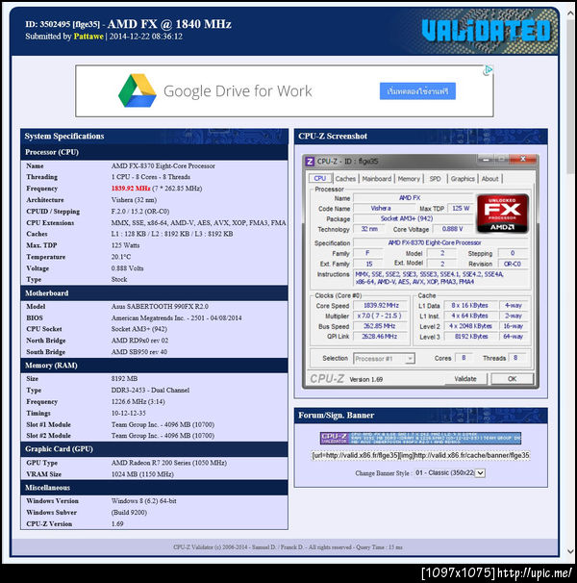Click the Threads count field showing 8
This screenshot has width=577, height=583.
tap(515, 358)
